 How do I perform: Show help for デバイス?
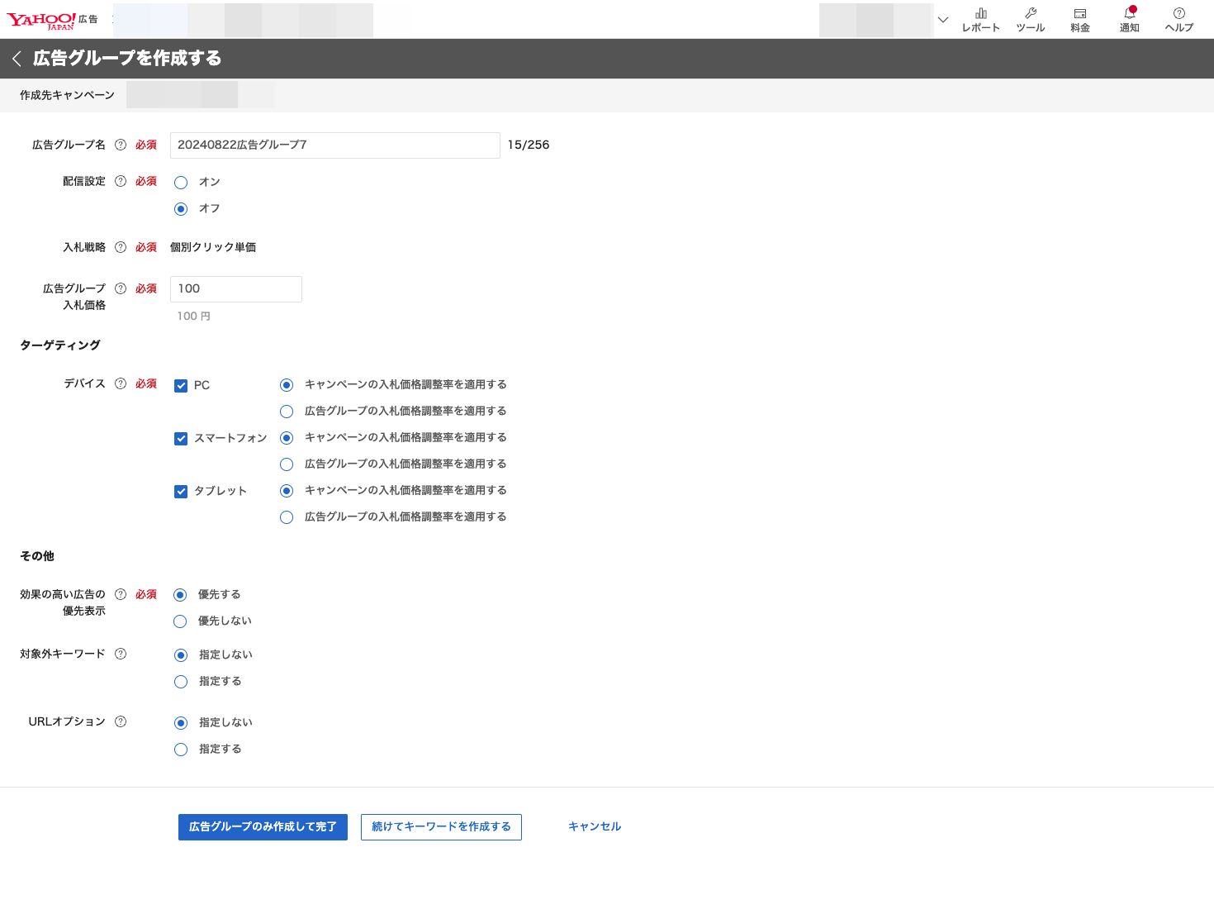point(121,383)
